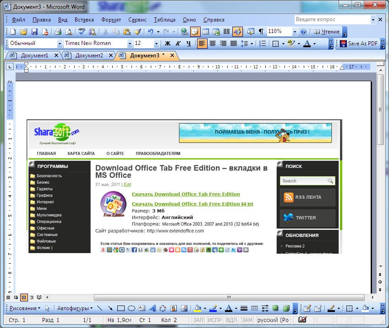The width and height of the screenshot is (389, 328).
Task: Toggle the paragraph marks (¶) display
Action: [x=261, y=32]
